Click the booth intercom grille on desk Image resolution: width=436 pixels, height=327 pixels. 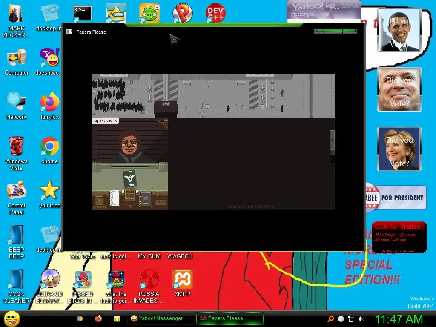pos(130,194)
